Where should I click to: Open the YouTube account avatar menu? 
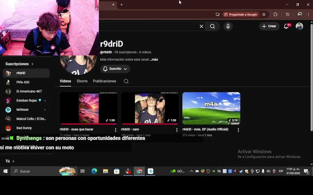point(299,26)
